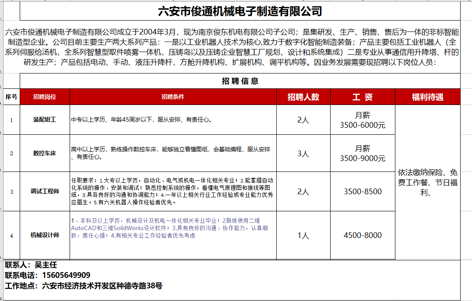472x301 pixels.
Task: Select the 机械设计师 requirements cell mentioning AutoCAD
Action: point(173,235)
